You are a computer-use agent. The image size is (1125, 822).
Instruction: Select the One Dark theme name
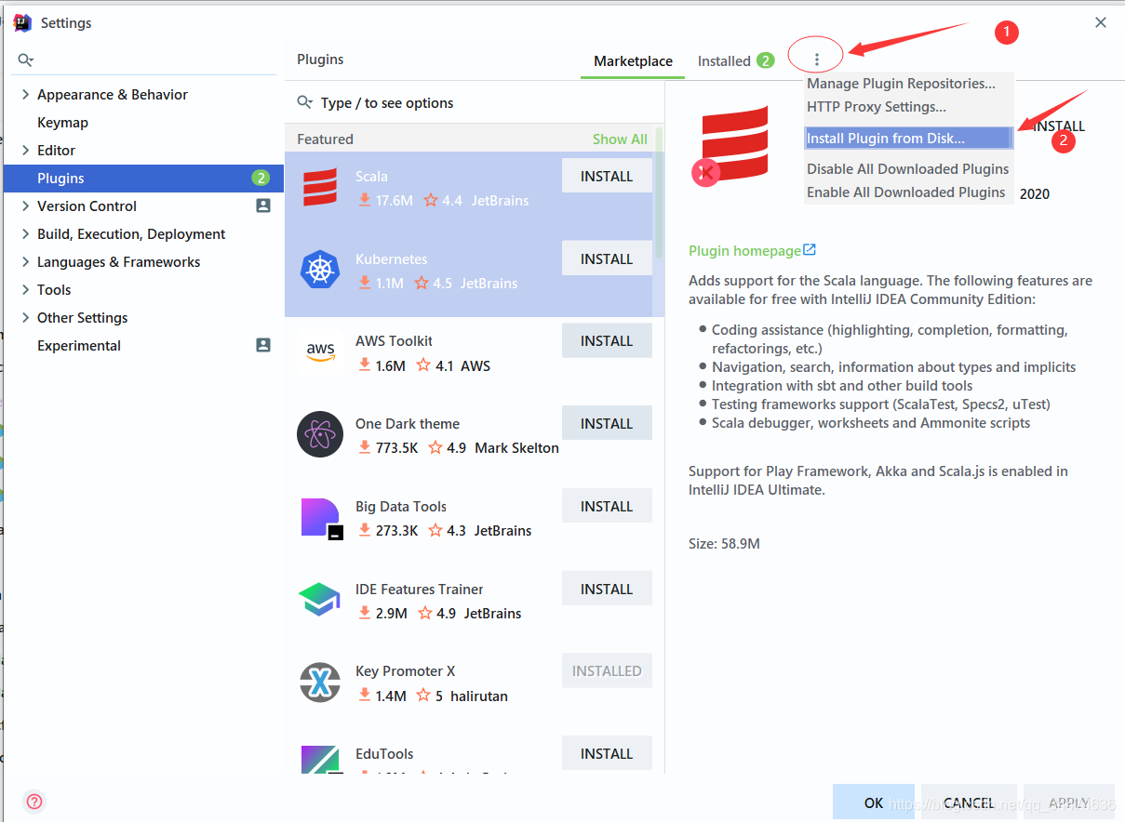coord(408,423)
